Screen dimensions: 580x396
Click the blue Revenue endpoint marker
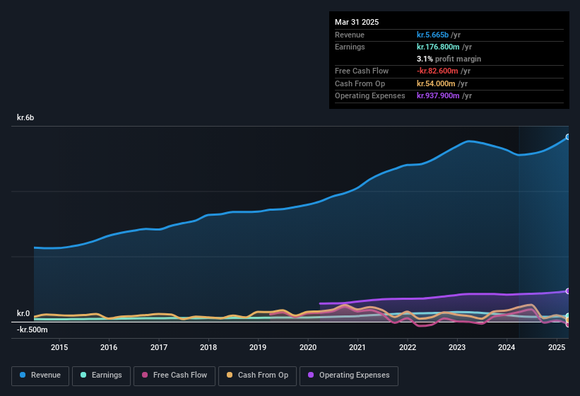(568, 137)
